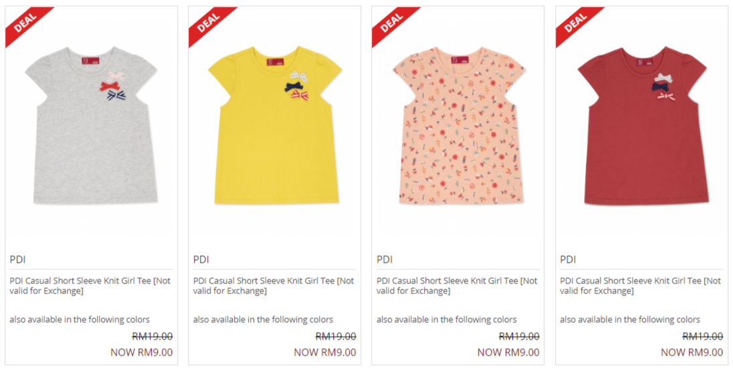
Task: Open the red tee product title link
Action: [x=641, y=286]
